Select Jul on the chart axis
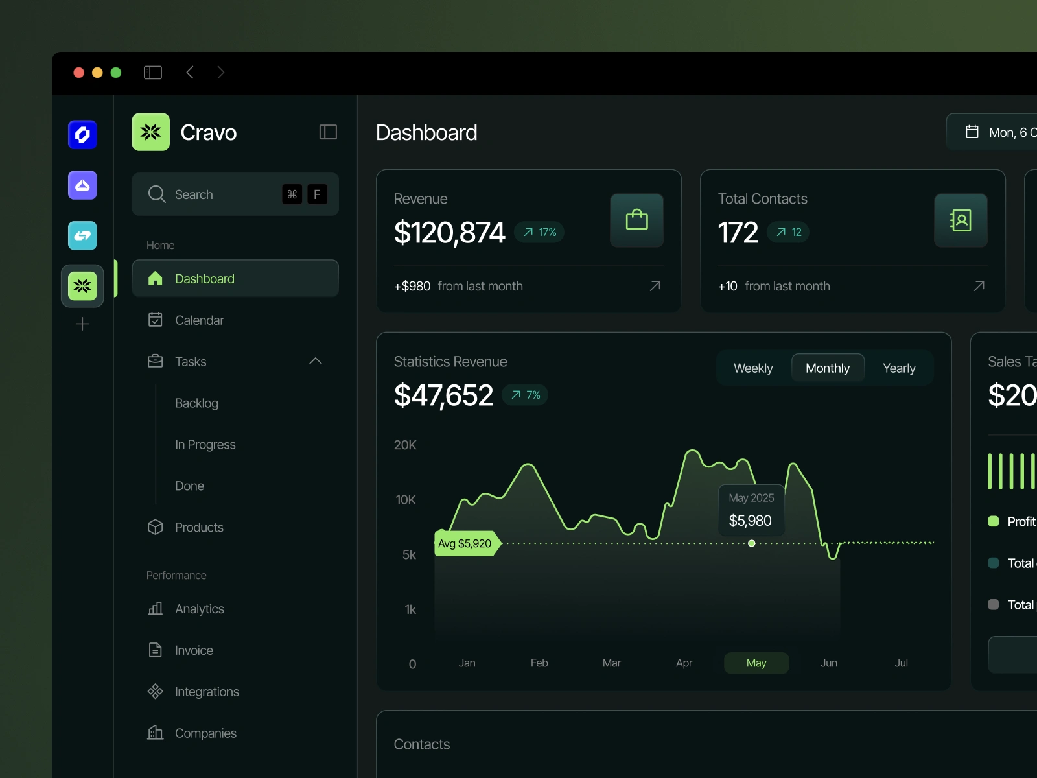The image size is (1037, 778). pyautogui.click(x=901, y=663)
